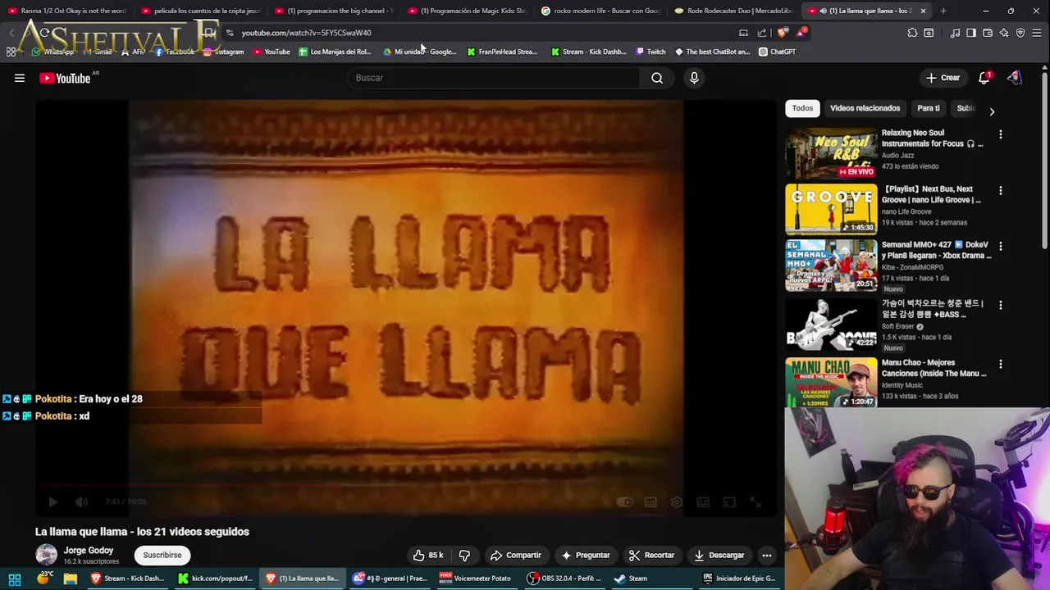Switch to Rode Rodecaster Duo MercadoLibre tab
1050x590 pixels.
[734, 11]
